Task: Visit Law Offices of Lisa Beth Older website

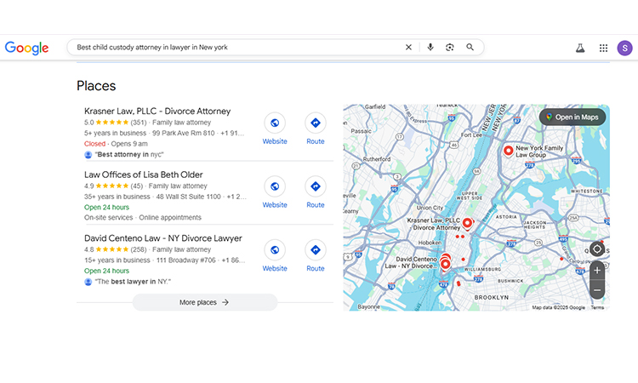Action: click(275, 186)
